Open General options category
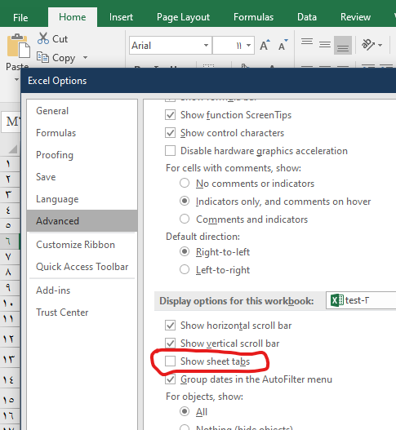396x430 pixels. [82, 111]
